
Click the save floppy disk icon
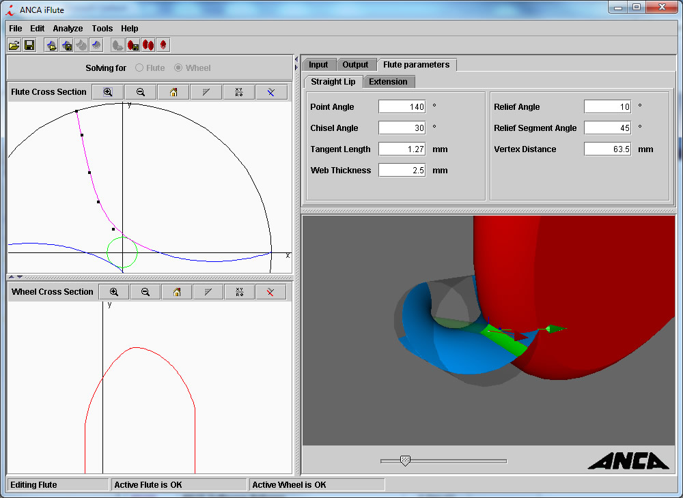coord(29,45)
